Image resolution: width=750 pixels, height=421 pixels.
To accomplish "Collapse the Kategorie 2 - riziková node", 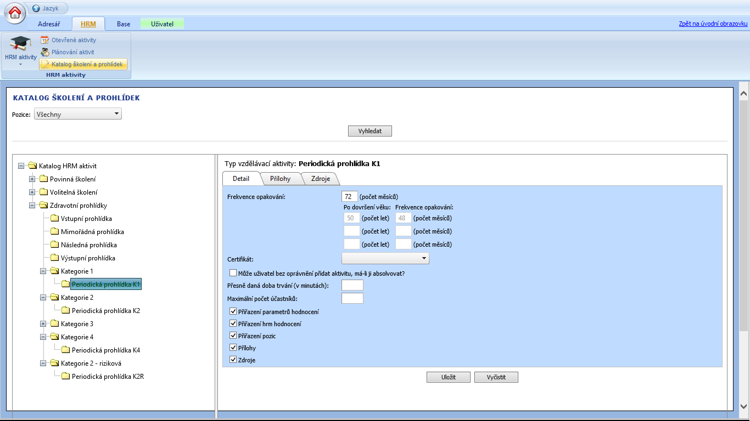I will click(43, 363).
